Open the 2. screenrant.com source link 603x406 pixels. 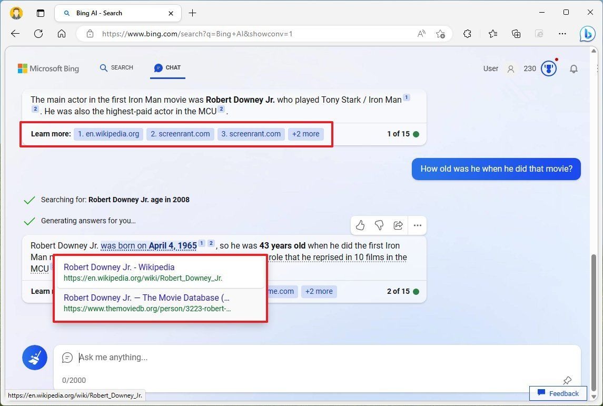(180, 134)
